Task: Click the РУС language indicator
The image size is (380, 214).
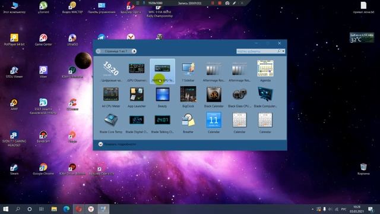Action: click(344, 209)
